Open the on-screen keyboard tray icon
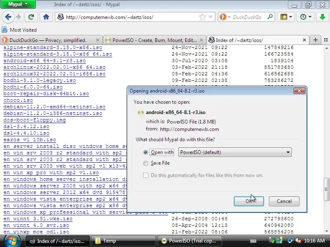 point(253,241)
